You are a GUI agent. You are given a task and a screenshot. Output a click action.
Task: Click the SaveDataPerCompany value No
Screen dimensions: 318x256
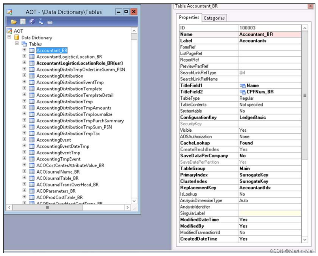(270, 156)
